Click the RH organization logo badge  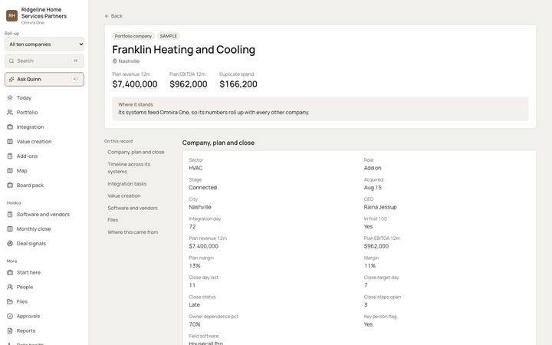click(x=12, y=15)
